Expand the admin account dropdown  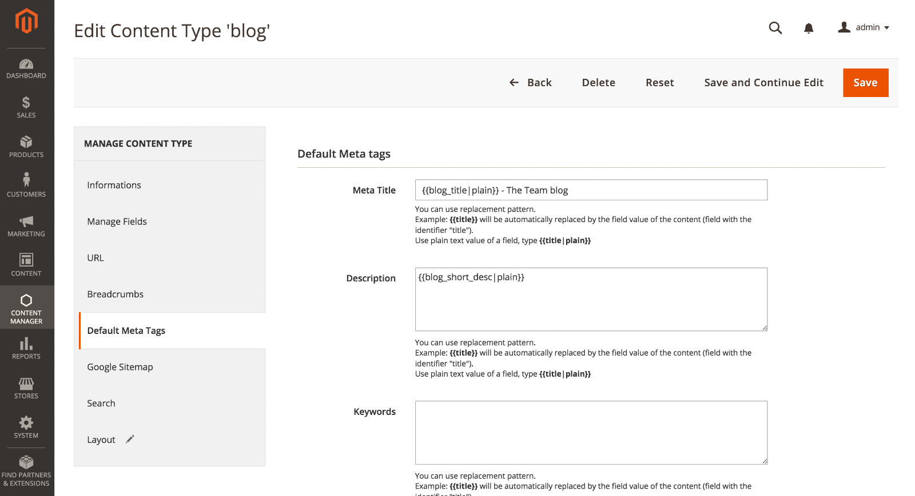coord(864,27)
